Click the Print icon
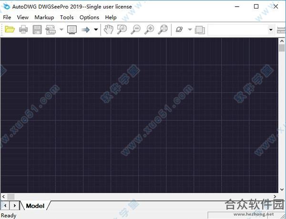The image size is (286, 219). click(x=23, y=30)
